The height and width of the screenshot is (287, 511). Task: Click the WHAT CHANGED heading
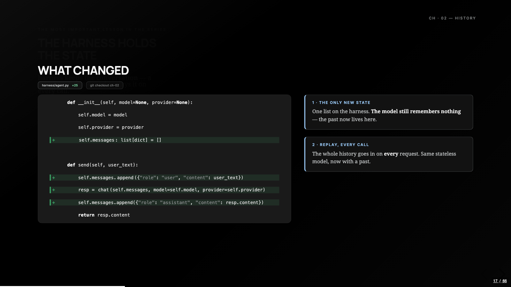(x=83, y=70)
